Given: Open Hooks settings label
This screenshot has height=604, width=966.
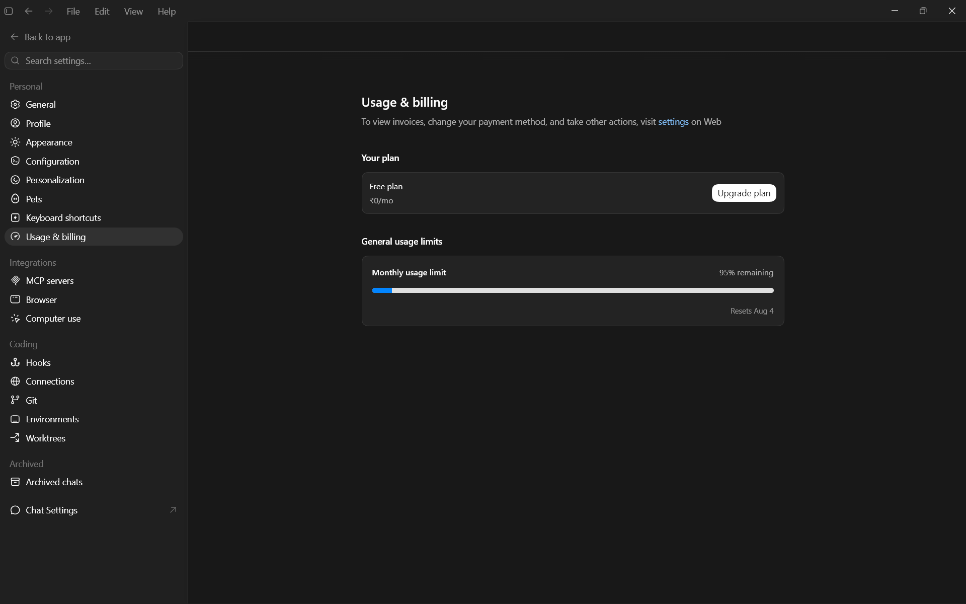Looking at the screenshot, I should click(x=38, y=362).
